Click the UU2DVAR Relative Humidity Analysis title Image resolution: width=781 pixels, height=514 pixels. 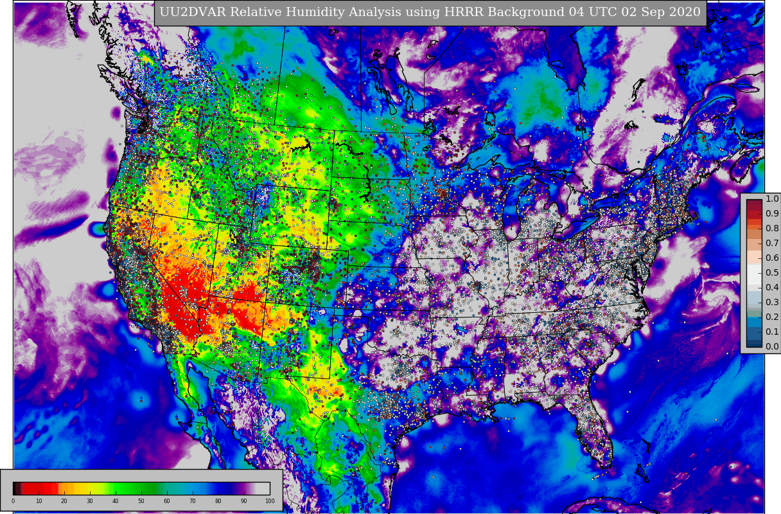(430, 12)
